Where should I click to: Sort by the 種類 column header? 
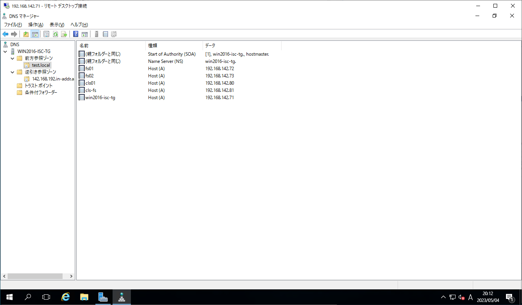coord(174,45)
